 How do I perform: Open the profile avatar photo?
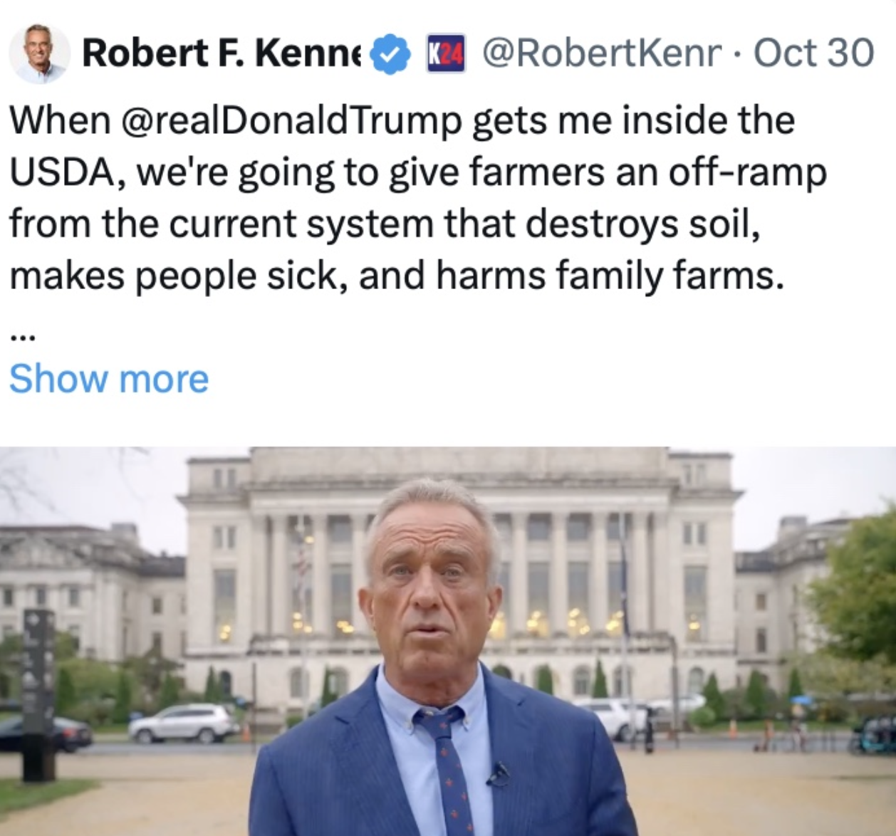[39, 53]
